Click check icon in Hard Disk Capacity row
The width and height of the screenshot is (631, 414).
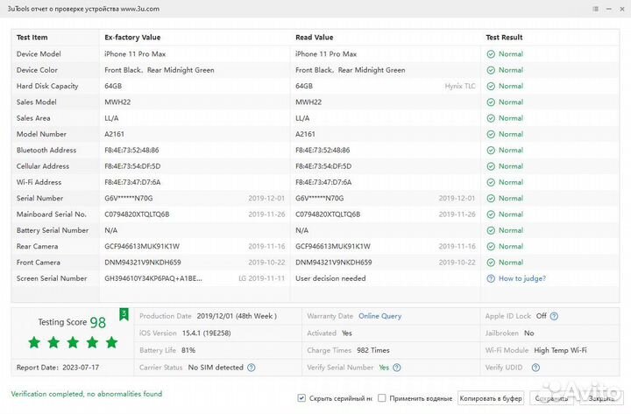(x=491, y=86)
